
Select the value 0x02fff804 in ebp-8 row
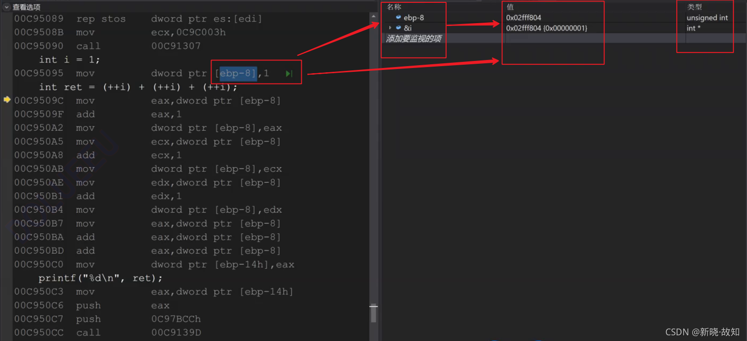[x=524, y=17]
